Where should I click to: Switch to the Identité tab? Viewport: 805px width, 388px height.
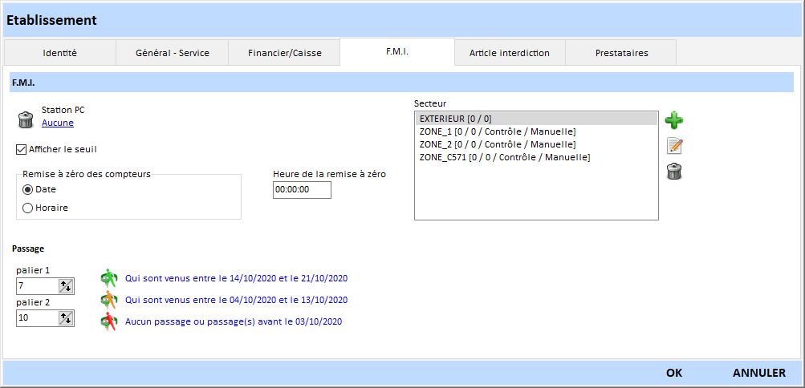pos(59,53)
